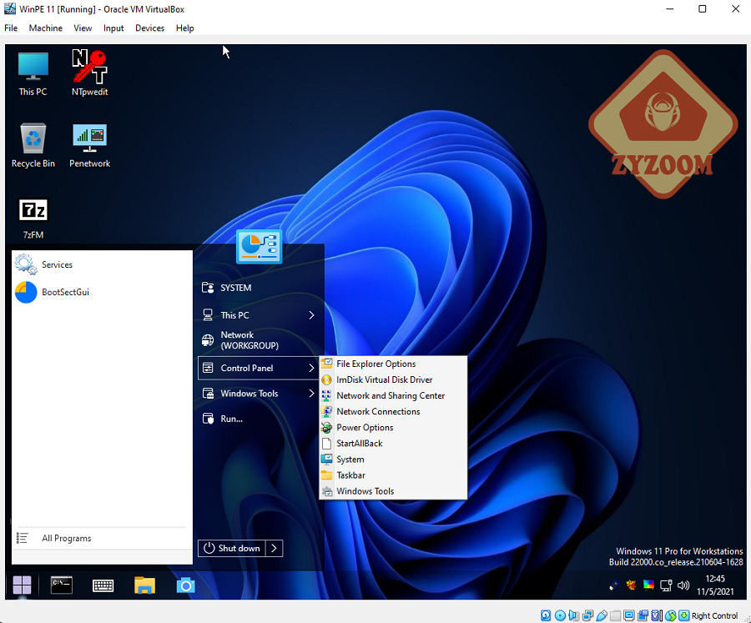Click the rainbow color monitor tray icon
The width and height of the screenshot is (751, 623).
tap(648, 585)
